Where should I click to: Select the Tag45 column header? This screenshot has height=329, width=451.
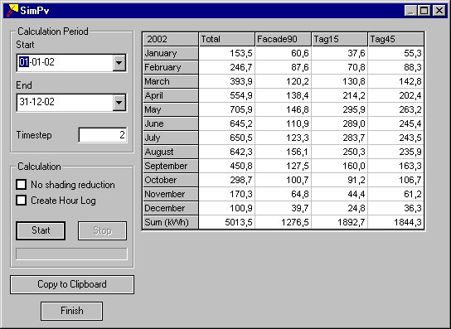click(x=395, y=39)
